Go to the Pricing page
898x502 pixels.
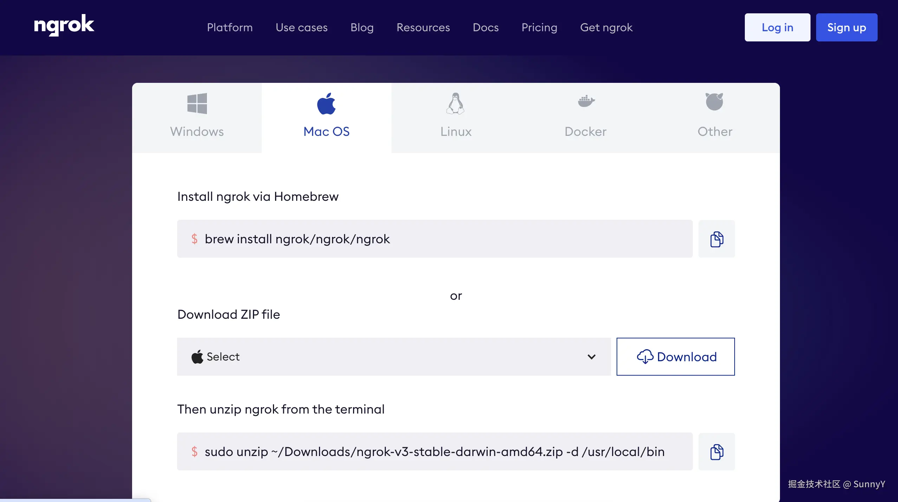[x=539, y=27]
